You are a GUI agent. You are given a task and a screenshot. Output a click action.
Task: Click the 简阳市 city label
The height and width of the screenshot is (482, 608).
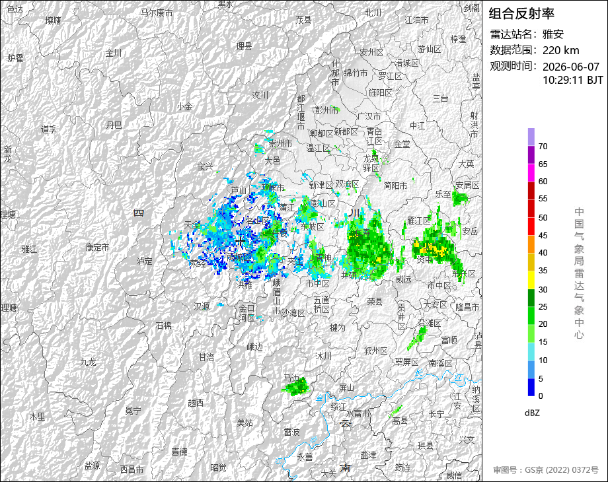[395, 186]
